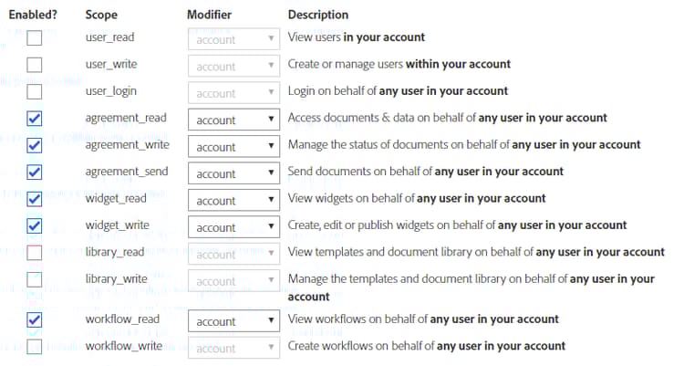684x366 pixels.
Task: Open the agreement_read modifier dropdown
Action: (x=233, y=120)
